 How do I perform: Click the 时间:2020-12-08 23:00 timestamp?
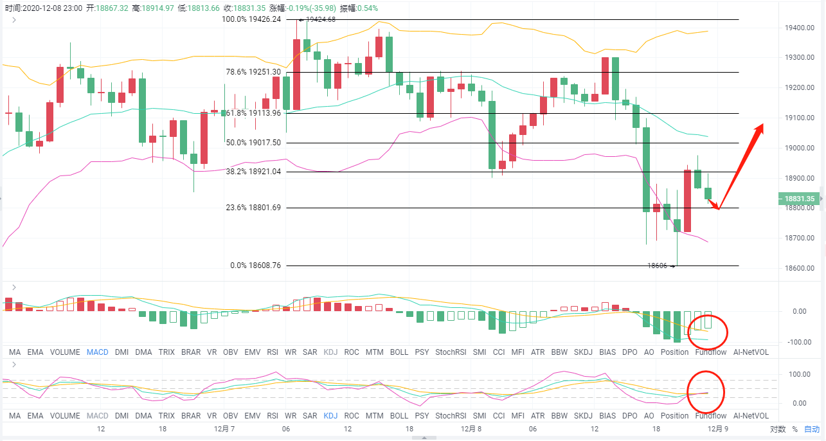point(42,8)
